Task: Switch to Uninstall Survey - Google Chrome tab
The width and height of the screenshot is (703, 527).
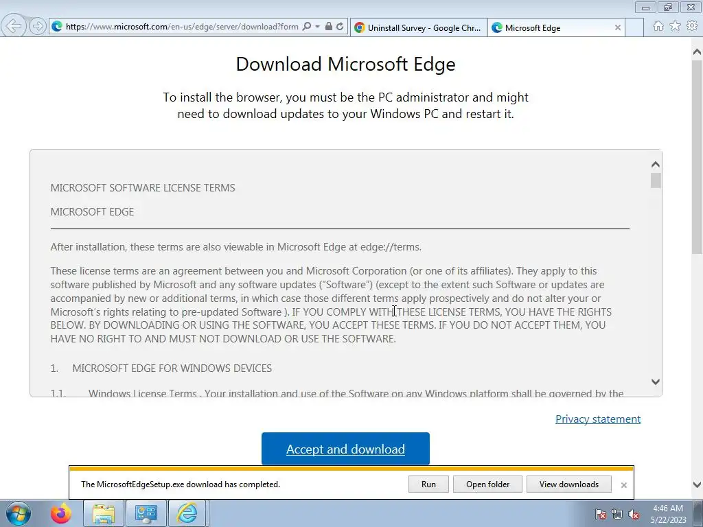Action: click(x=418, y=27)
